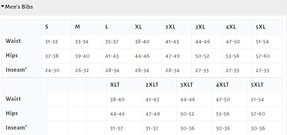Select the 5XLT tall size header
This screenshot has width=287, height=135.
point(257,85)
